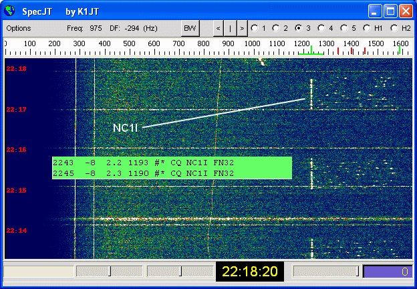Click the first bottom slider left of clock

coord(110,272)
